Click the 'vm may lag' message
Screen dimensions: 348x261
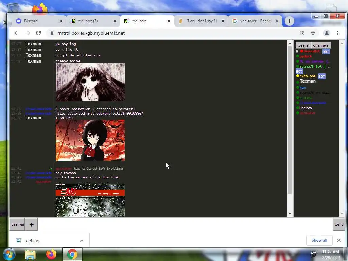point(66,44)
